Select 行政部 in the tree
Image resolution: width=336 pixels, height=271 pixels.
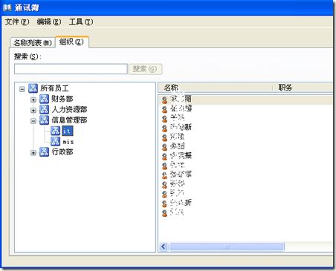(x=62, y=151)
